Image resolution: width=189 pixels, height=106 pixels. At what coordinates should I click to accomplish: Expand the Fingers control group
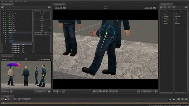click(9, 41)
